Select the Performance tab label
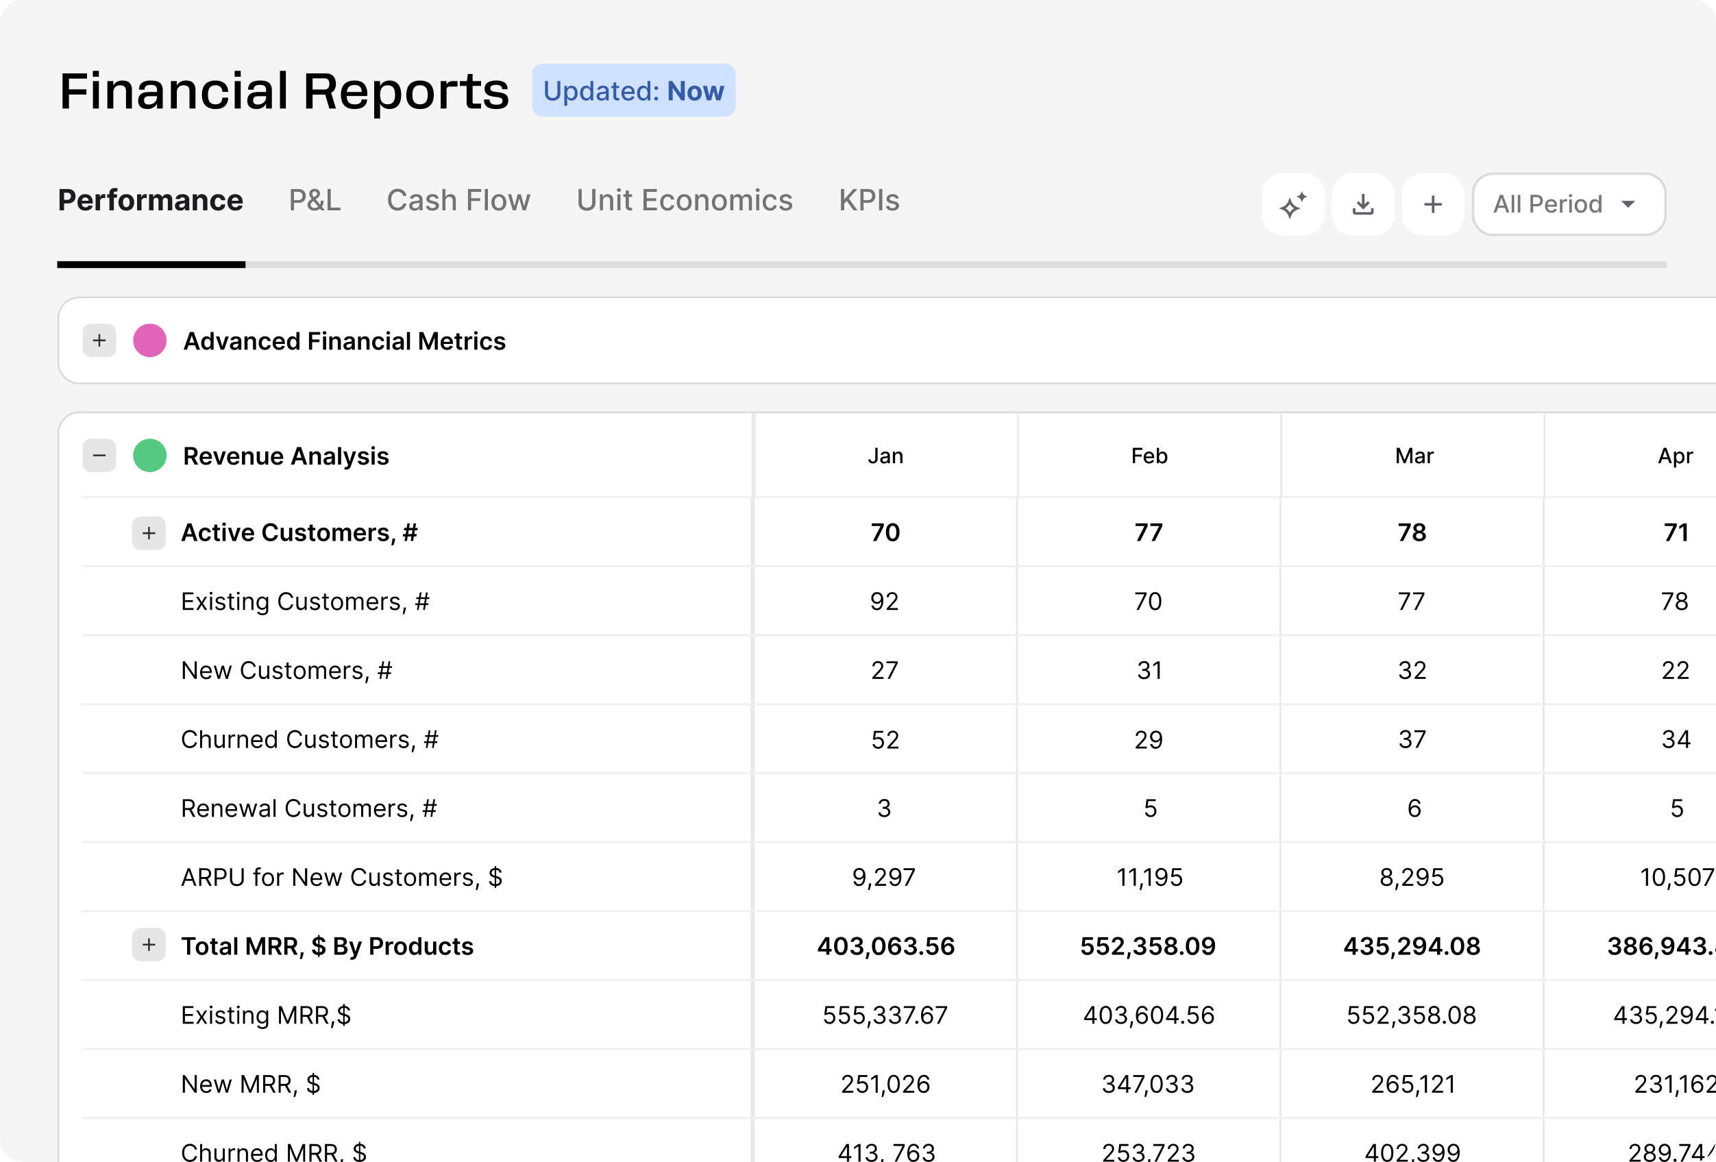This screenshot has height=1162, width=1716. (151, 200)
